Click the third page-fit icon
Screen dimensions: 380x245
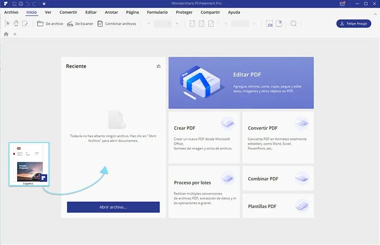[x=211, y=24]
